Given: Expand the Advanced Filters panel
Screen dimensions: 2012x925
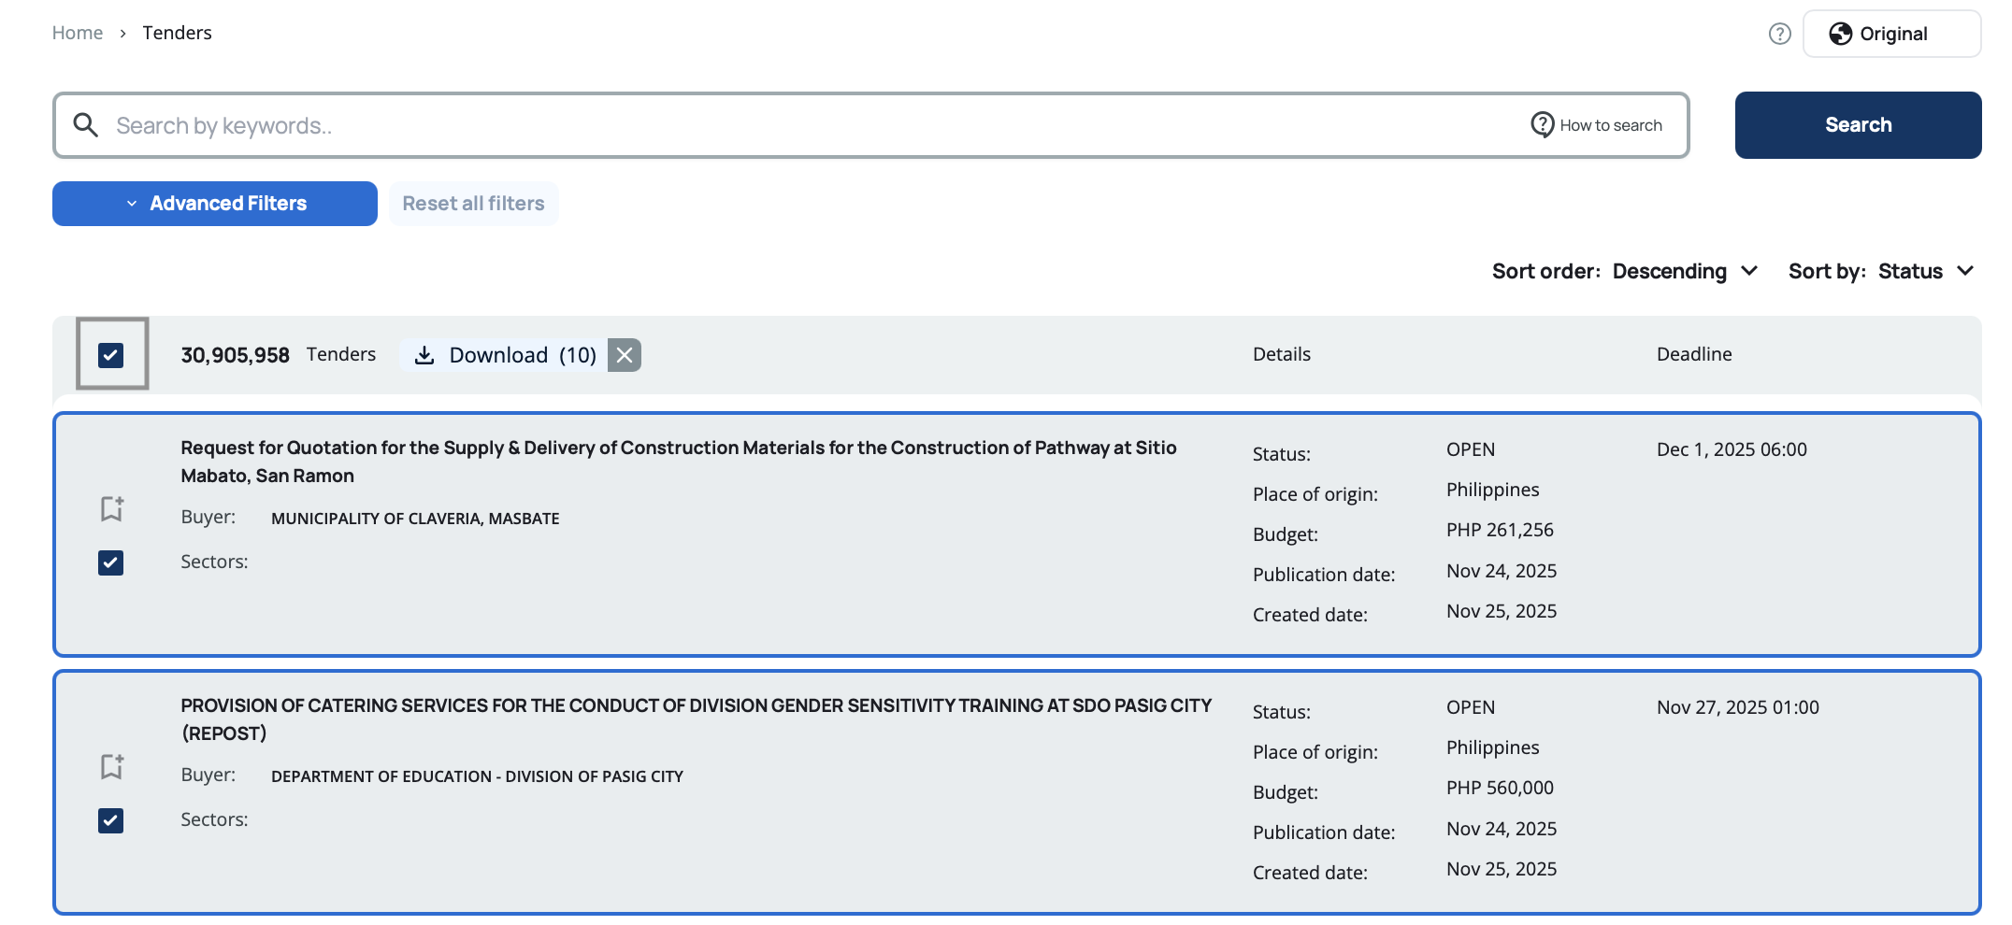Looking at the screenshot, I should [x=215, y=204].
